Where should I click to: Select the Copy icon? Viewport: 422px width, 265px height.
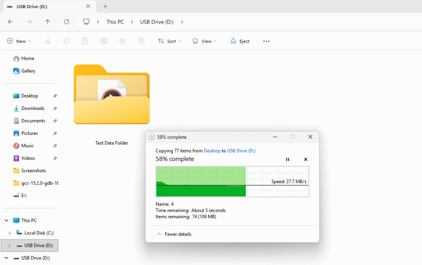[66, 41]
